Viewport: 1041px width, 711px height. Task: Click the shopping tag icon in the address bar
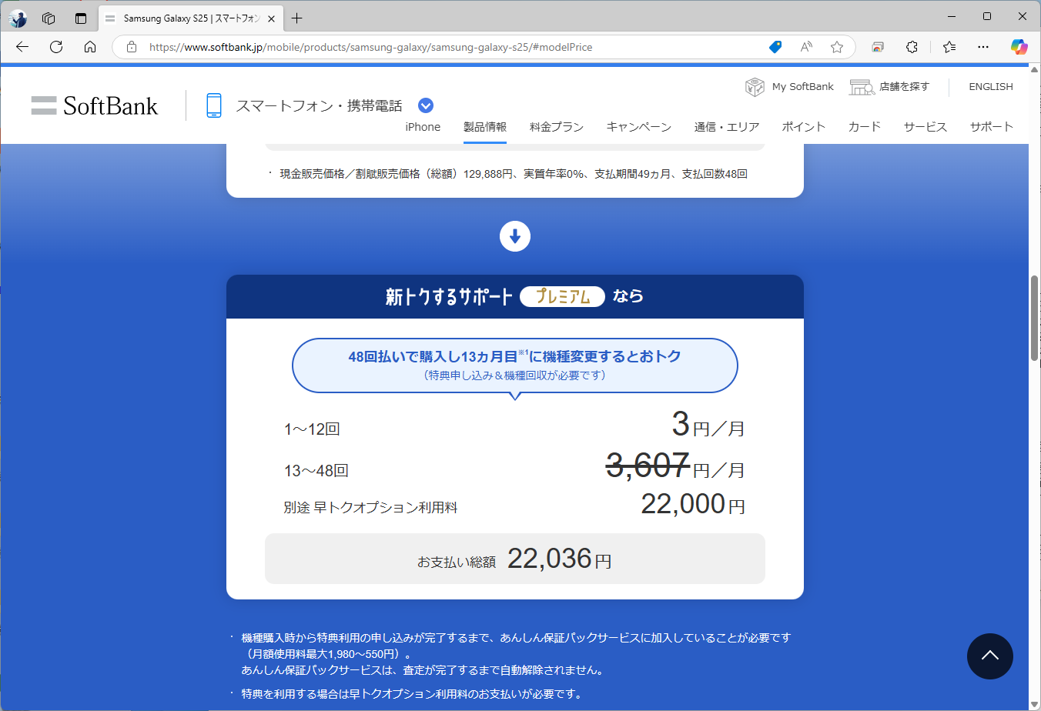[x=775, y=47]
